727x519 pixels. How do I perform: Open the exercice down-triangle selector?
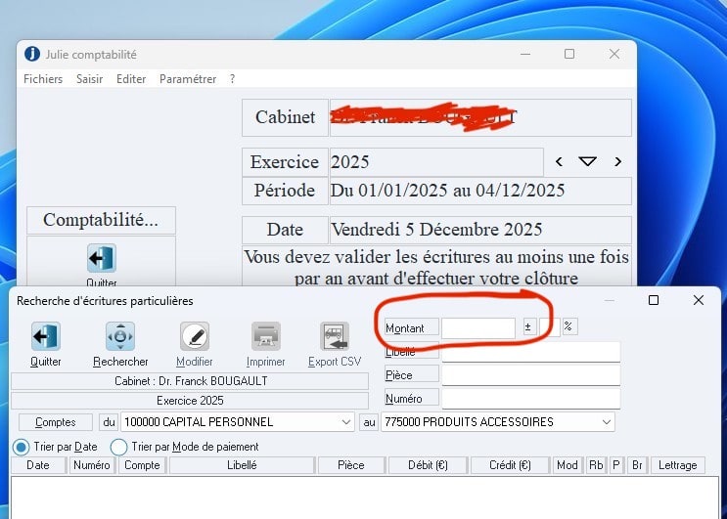coord(587,162)
